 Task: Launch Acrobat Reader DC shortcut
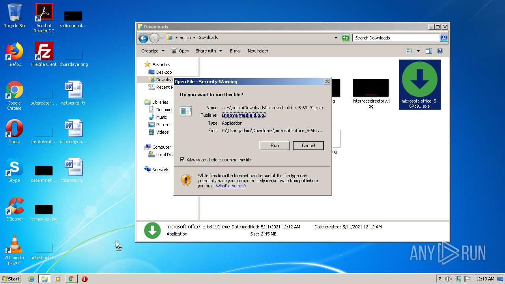tap(44, 18)
